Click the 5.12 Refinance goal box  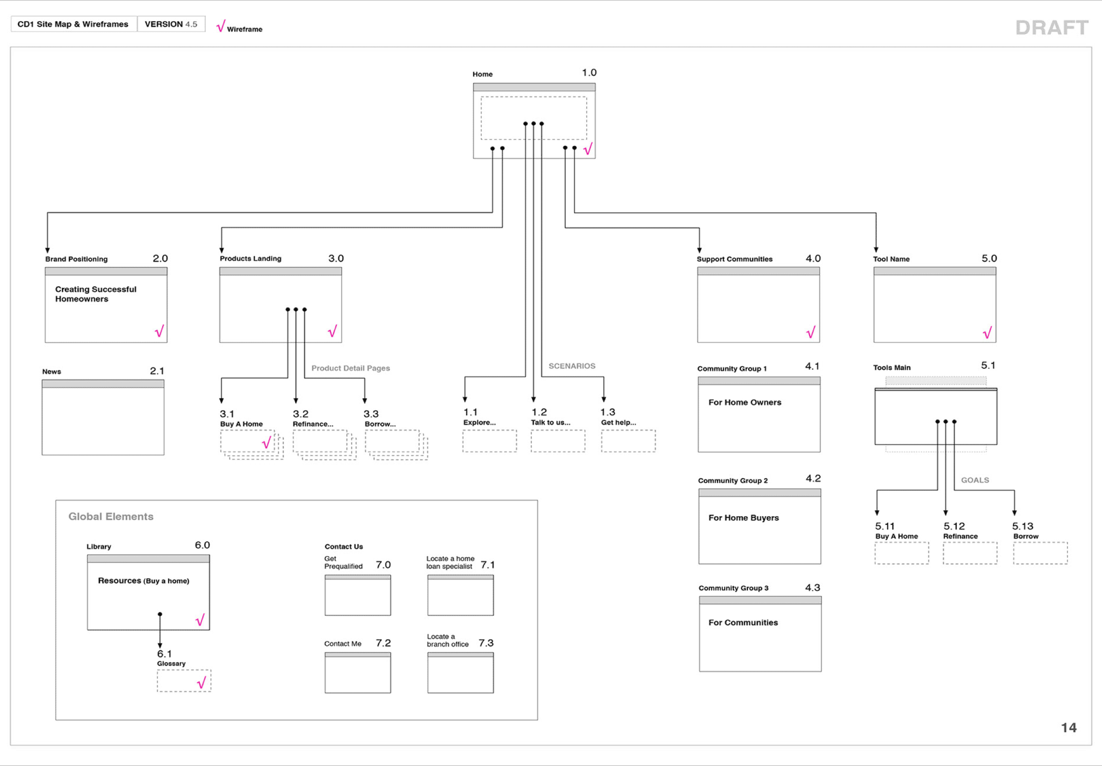pos(969,553)
